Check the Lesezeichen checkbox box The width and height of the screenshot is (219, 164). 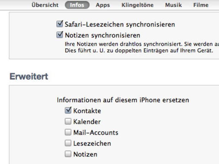[68, 143]
